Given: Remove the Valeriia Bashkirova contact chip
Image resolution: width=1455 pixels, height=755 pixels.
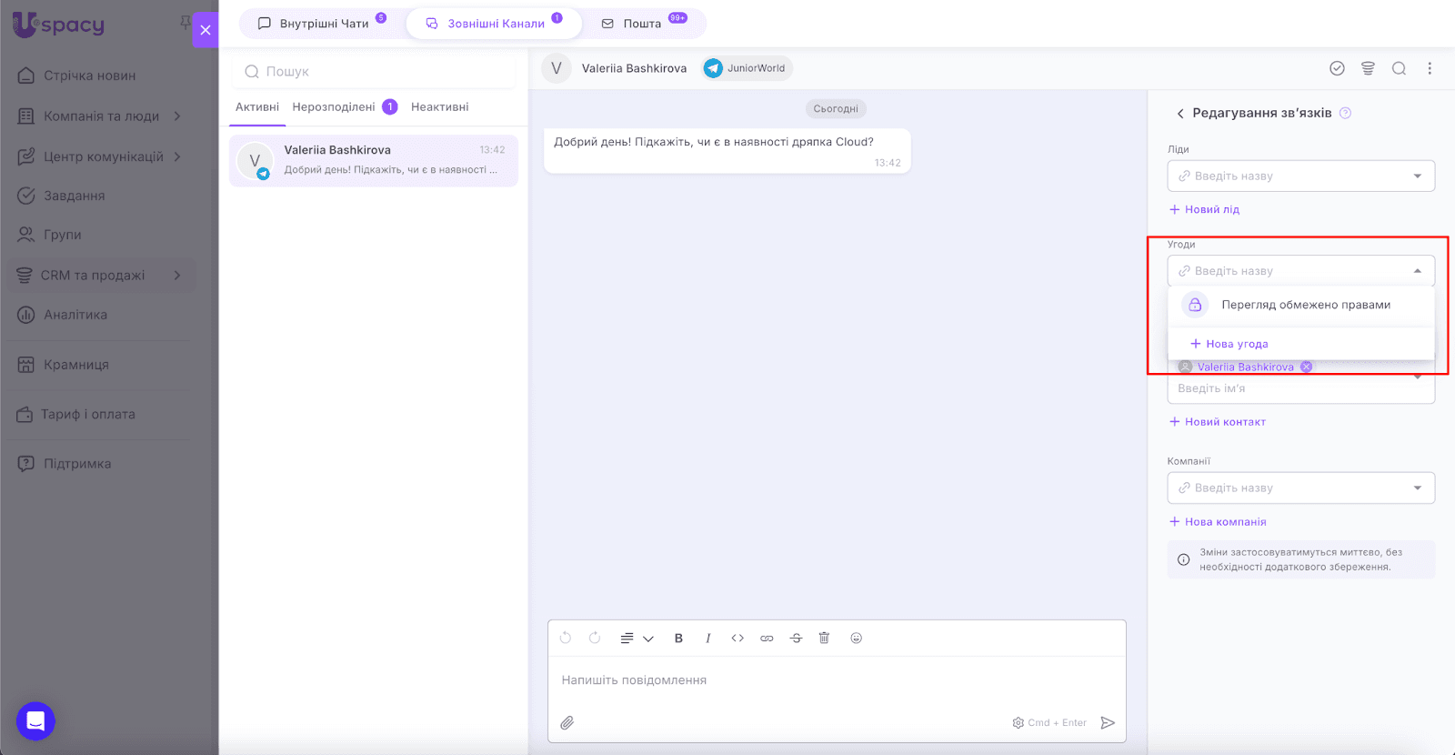Looking at the screenshot, I should pos(1306,367).
